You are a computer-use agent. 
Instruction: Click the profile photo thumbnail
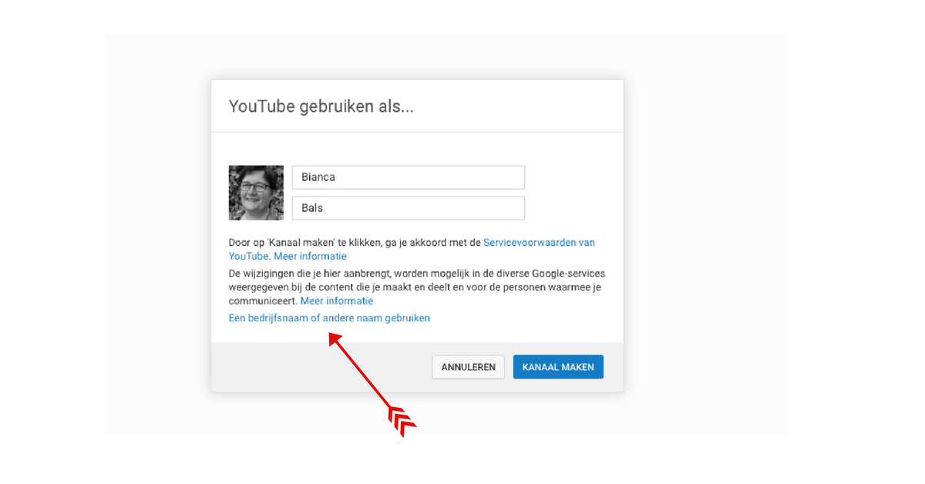point(256,193)
